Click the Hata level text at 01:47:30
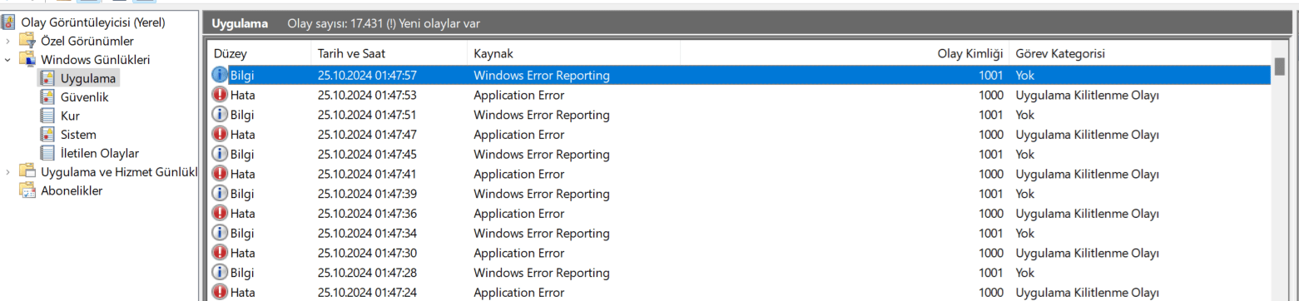This screenshot has width=1299, height=301. click(x=243, y=253)
